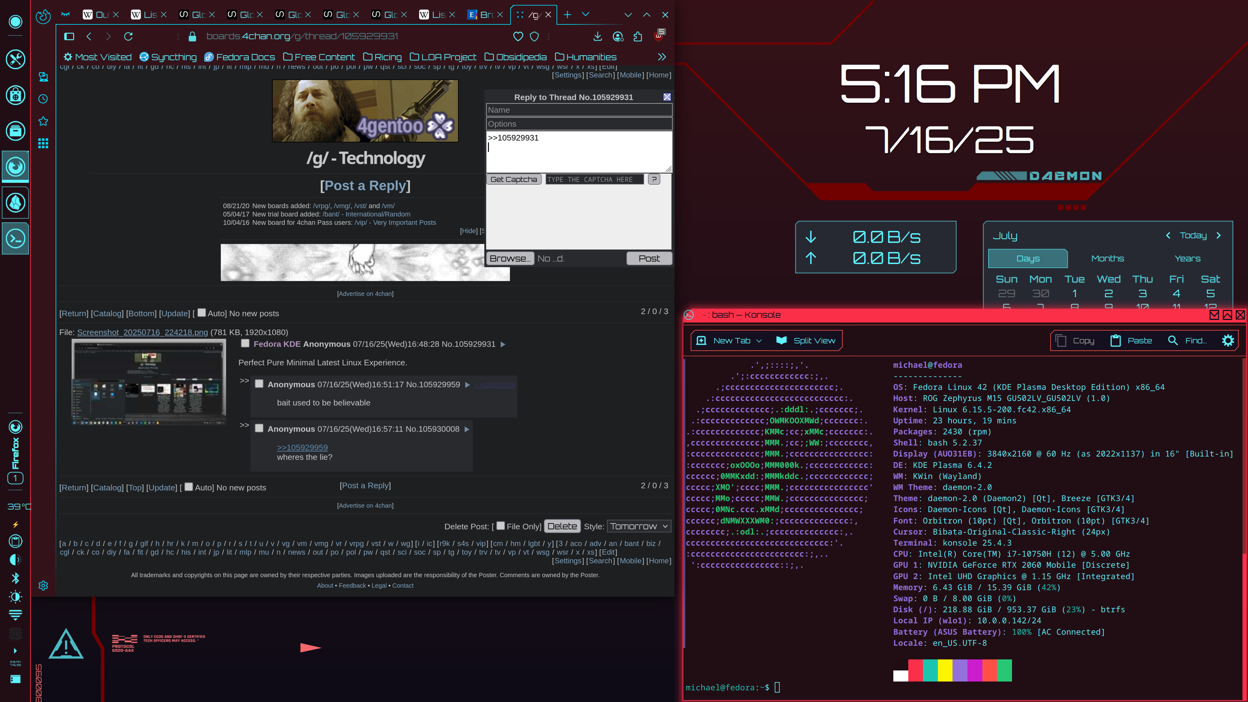Expand New Tab dropdown in Konsole
Viewport: 1248px width, 702px height.
pos(759,340)
